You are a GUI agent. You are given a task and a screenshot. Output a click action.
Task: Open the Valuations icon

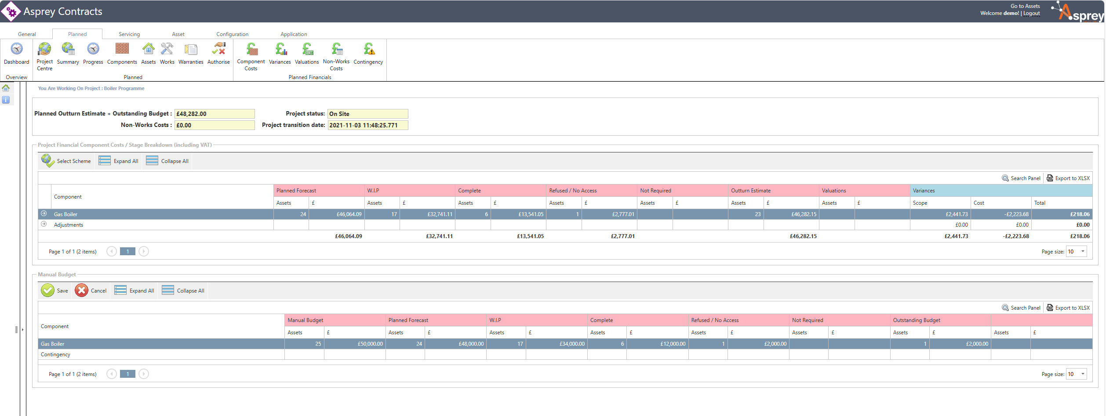coord(307,49)
